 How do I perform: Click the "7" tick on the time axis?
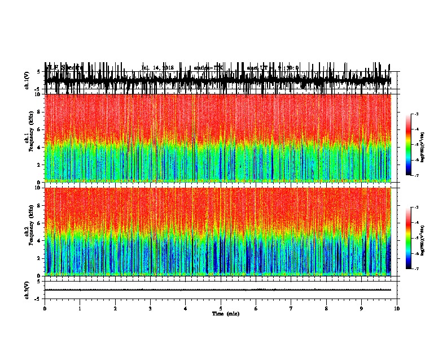point(291,309)
